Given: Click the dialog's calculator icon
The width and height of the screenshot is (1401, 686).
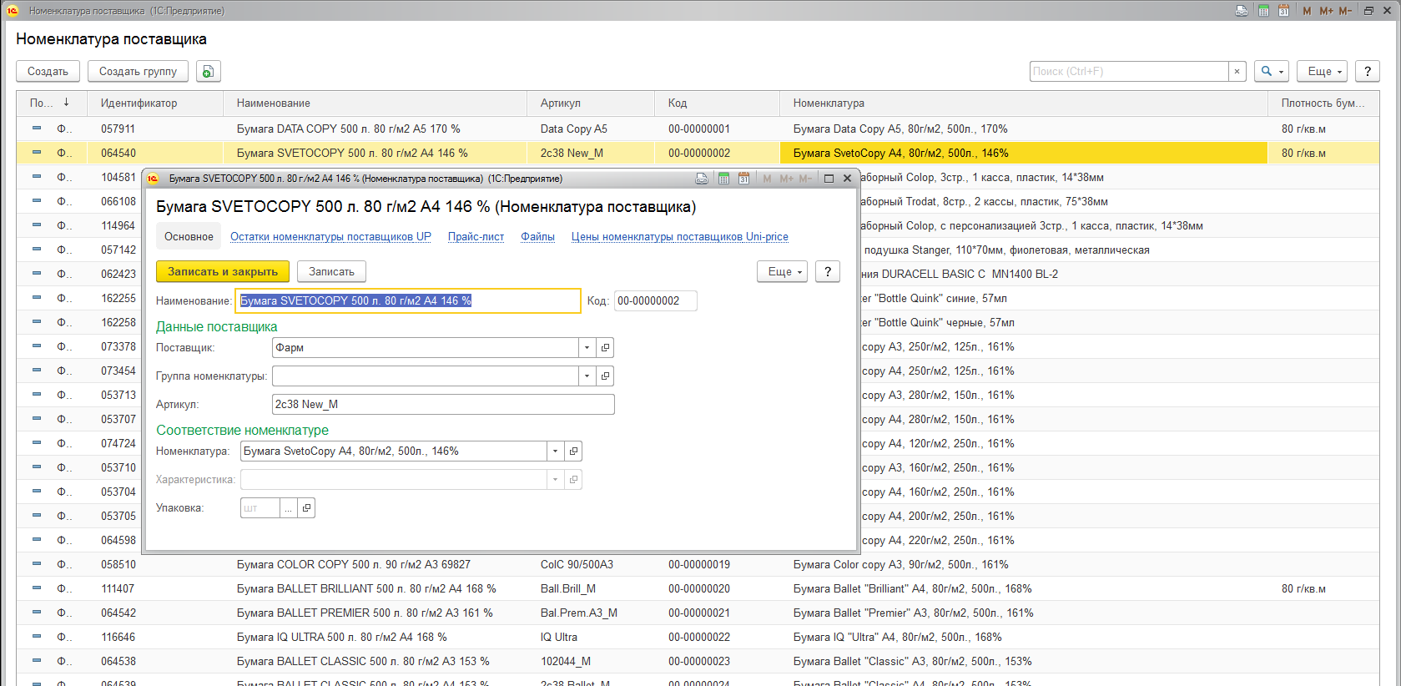Looking at the screenshot, I should 723,179.
